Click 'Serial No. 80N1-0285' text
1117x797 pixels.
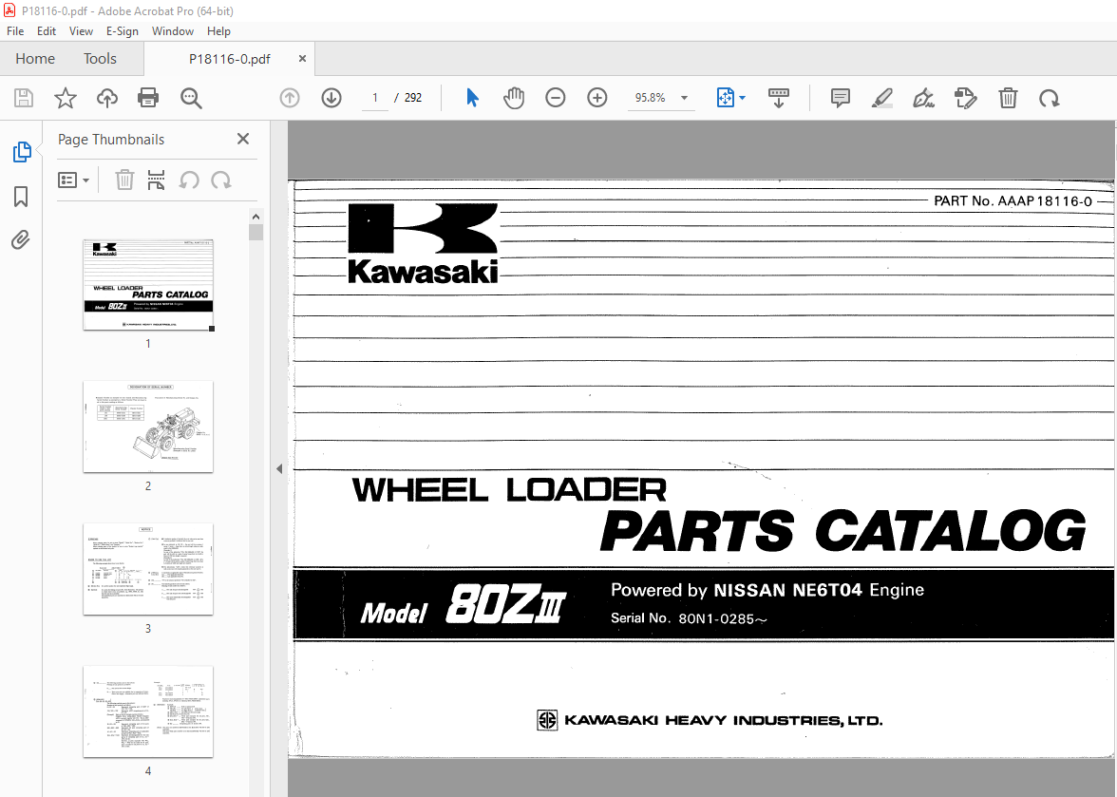[x=688, y=618]
